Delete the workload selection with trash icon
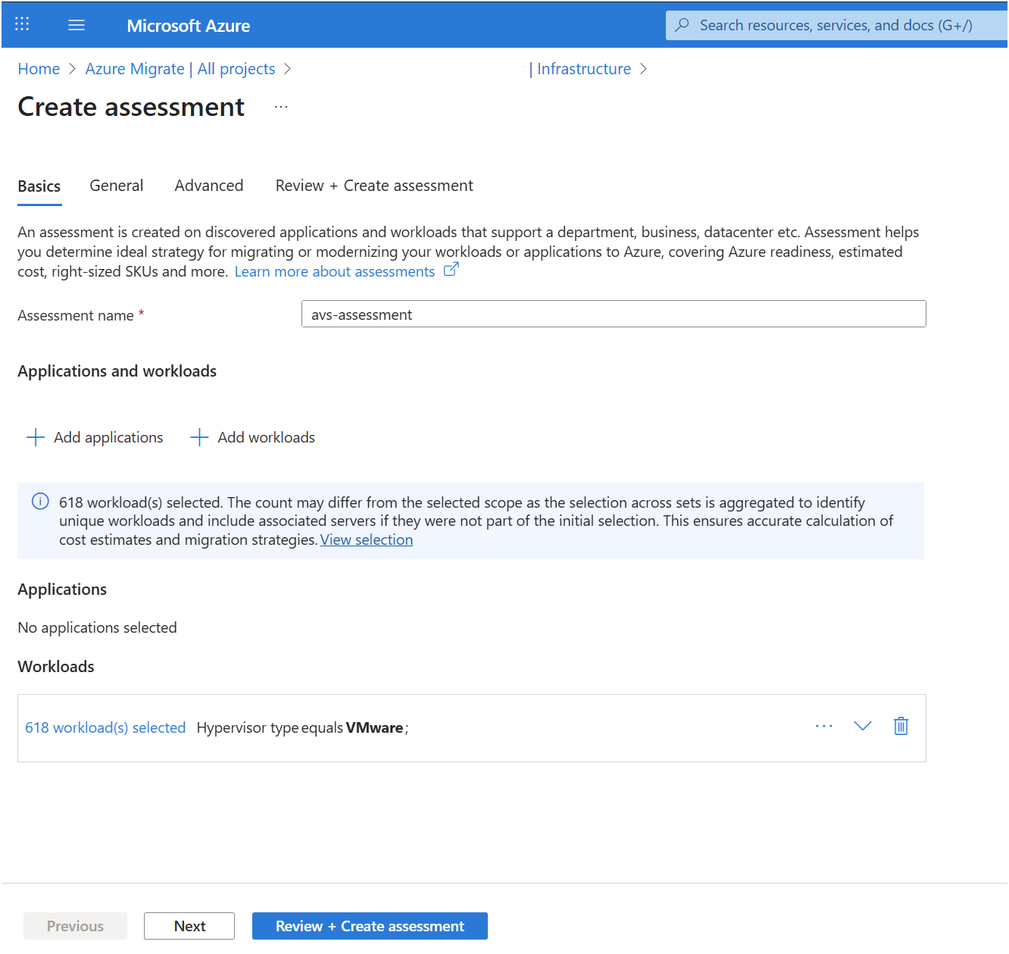1009x954 pixels. pos(901,726)
